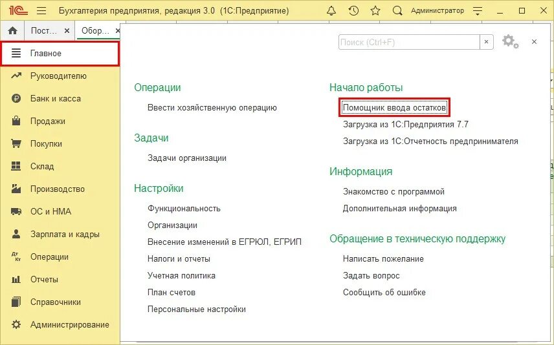
Task: Click the Операции heading
Action: [x=157, y=87]
